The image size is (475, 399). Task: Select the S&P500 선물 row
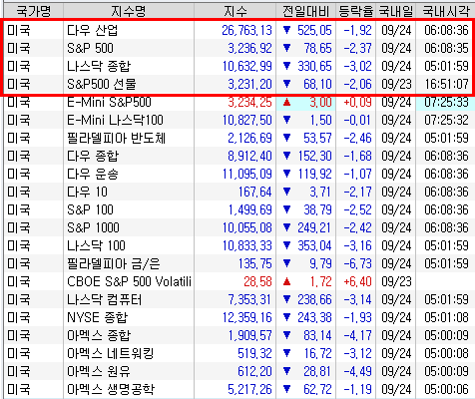click(x=237, y=84)
